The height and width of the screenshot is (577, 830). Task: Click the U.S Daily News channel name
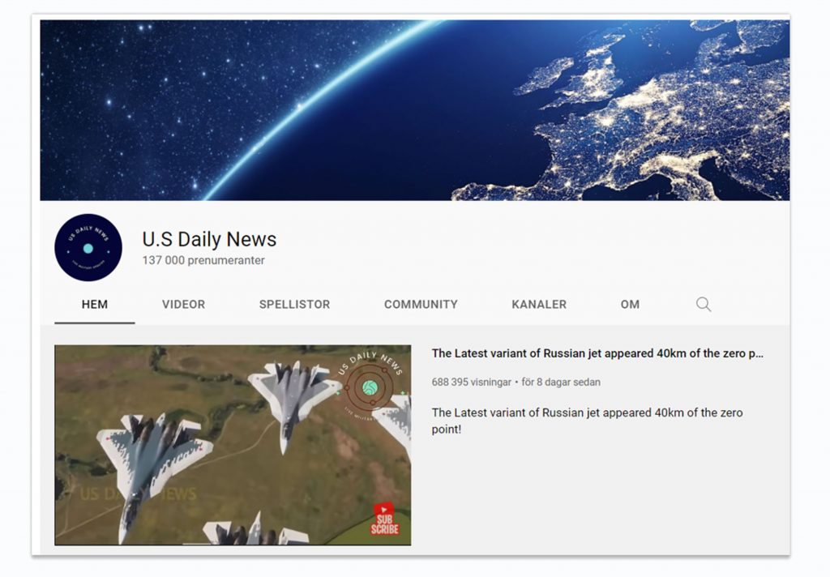pos(209,240)
